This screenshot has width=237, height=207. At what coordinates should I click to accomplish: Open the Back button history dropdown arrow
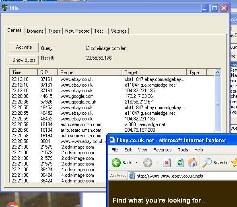137,163
